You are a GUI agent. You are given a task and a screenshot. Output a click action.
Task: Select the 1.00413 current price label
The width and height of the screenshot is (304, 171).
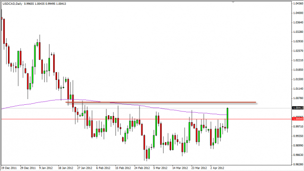coord(298,108)
